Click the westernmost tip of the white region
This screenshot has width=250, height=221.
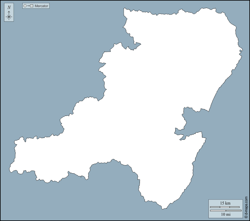(x=10, y=169)
